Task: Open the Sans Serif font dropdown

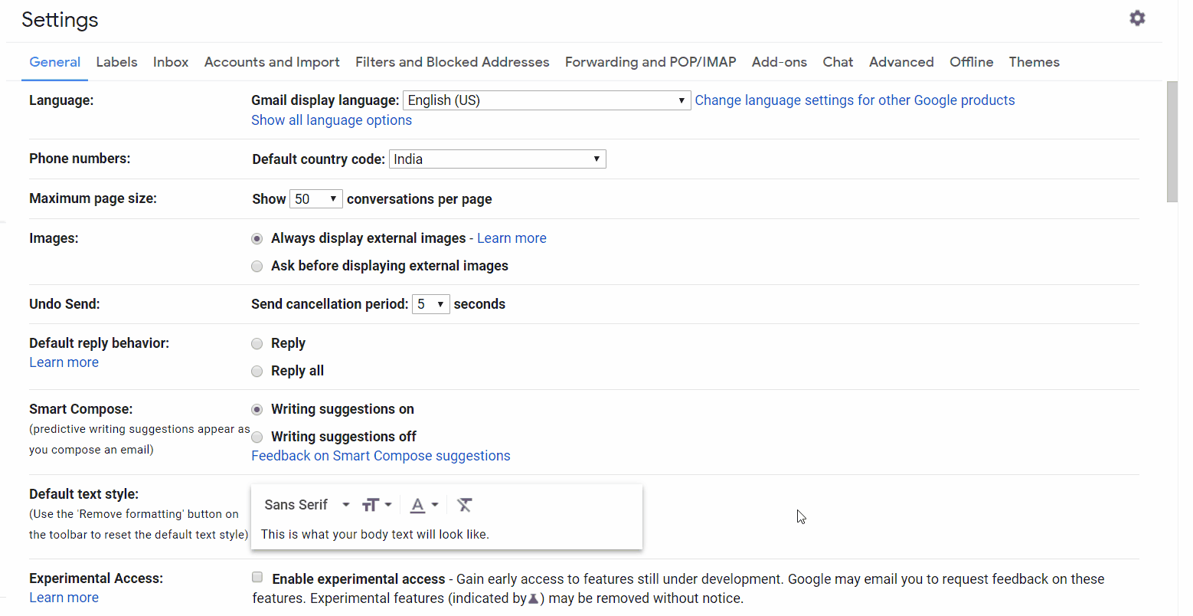Action: [x=306, y=505]
